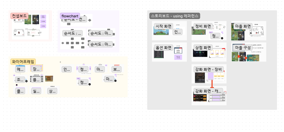Image resolution: width=284 pixels, height=132 pixels.
Task: Select the 클... wireframe label
Action: [x=20, y=91]
